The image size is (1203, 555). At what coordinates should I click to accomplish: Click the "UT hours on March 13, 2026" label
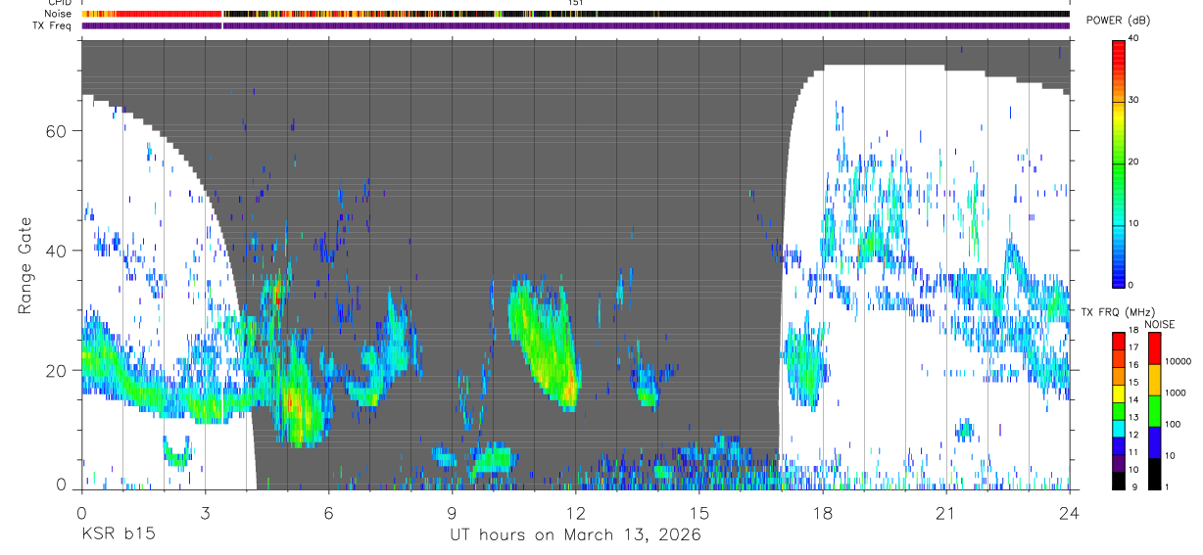click(575, 534)
